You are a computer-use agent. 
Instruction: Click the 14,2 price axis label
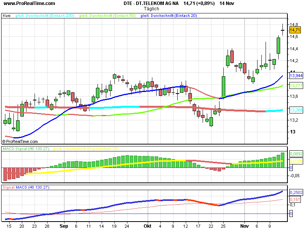(x=294, y=61)
